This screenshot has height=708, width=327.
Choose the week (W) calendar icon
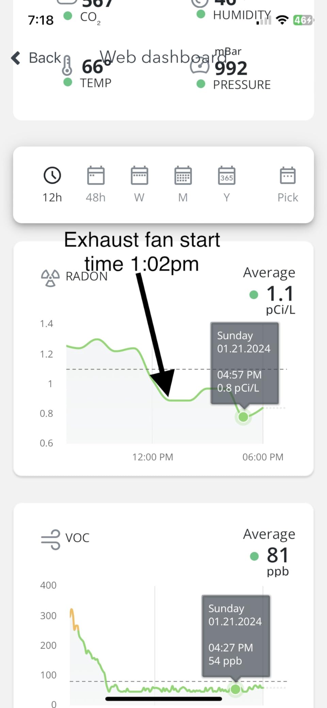[139, 175]
